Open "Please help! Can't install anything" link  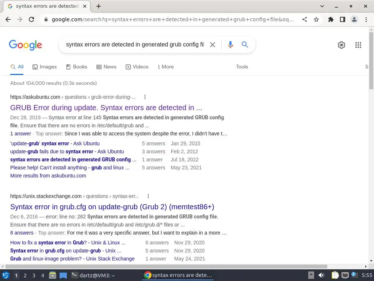click(x=70, y=168)
